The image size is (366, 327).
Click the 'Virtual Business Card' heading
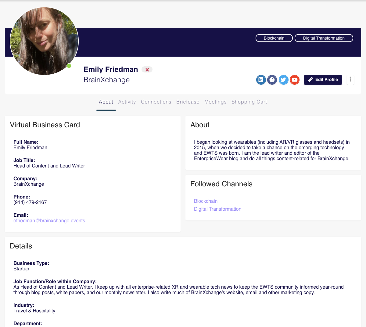tap(45, 125)
